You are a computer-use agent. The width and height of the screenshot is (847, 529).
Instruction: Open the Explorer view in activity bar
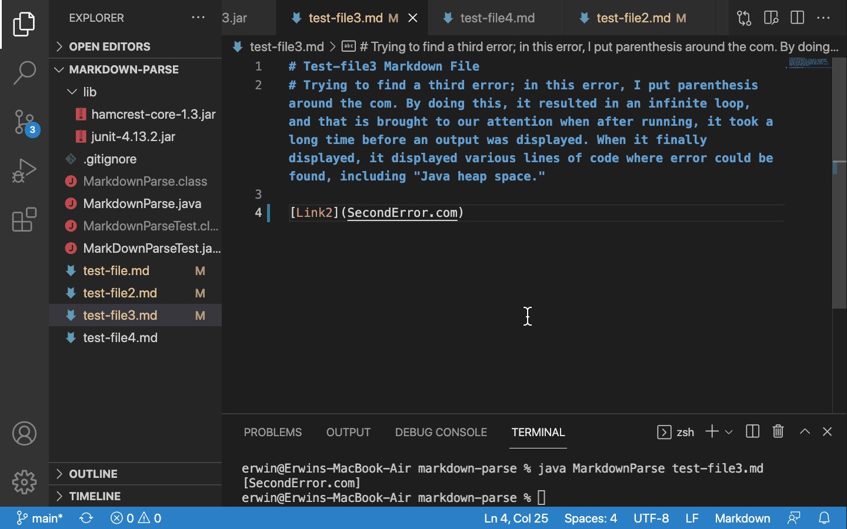pyautogui.click(x=24, y=24)
